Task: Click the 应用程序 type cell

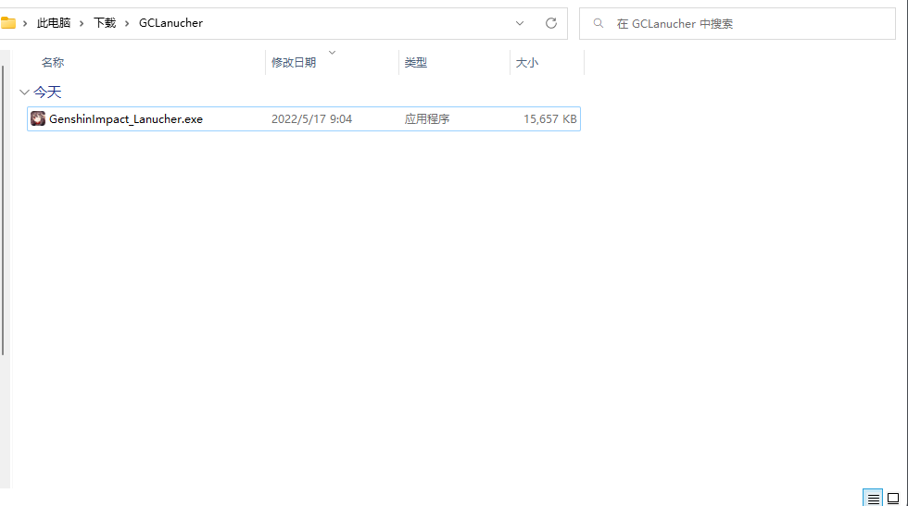Action: pyautogui.click(x=427, y=119)
